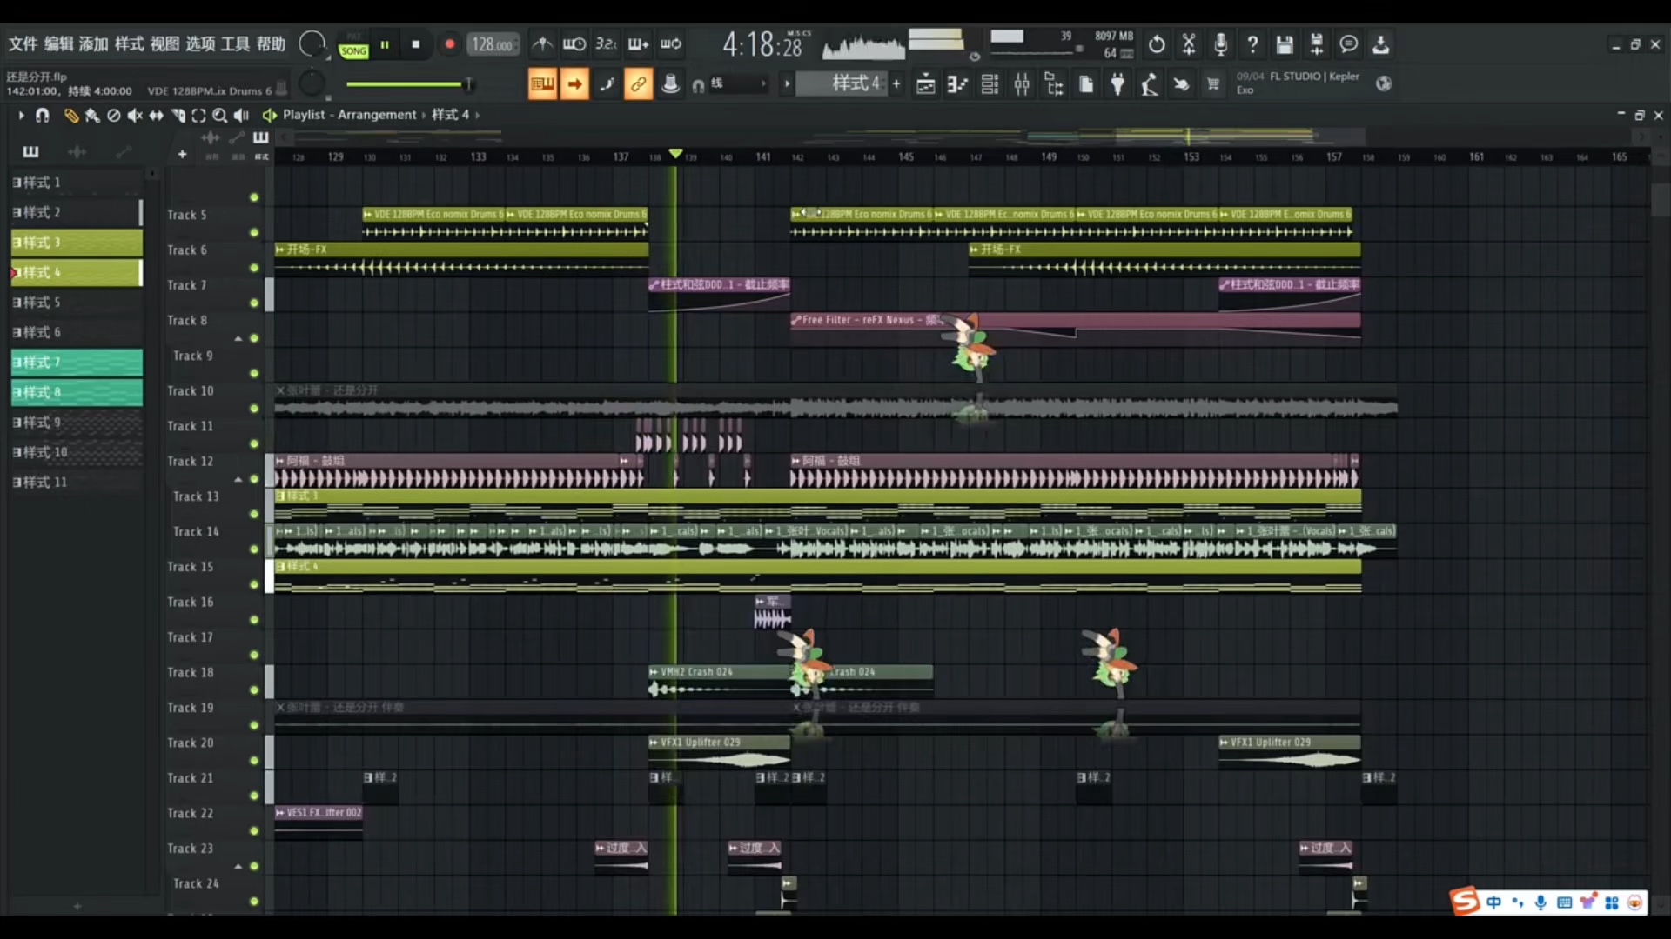
Task: Mute Track 18 with its green LED
Action: point(254,689)
